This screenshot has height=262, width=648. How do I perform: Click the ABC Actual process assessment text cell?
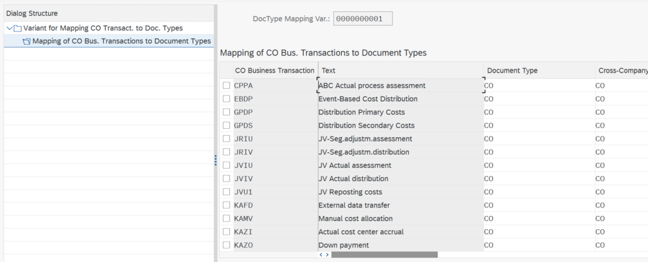coord(399,85)
